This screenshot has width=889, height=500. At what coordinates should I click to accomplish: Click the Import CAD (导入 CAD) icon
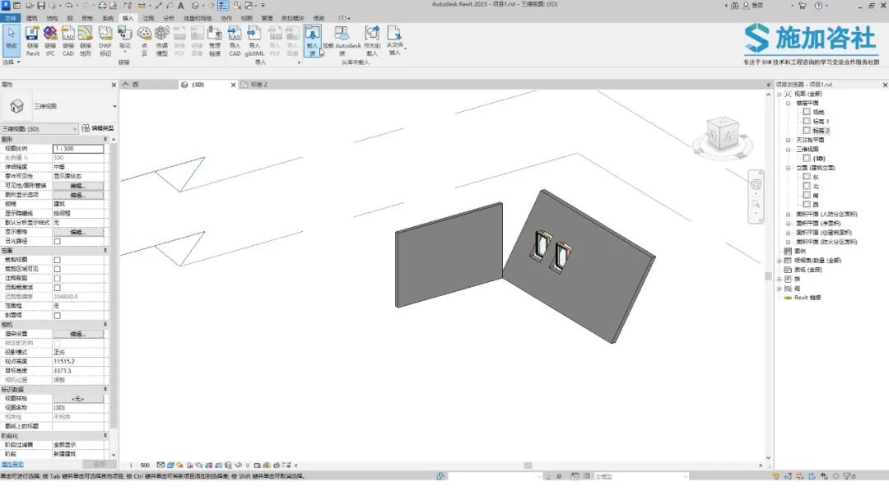click(235, 41)
